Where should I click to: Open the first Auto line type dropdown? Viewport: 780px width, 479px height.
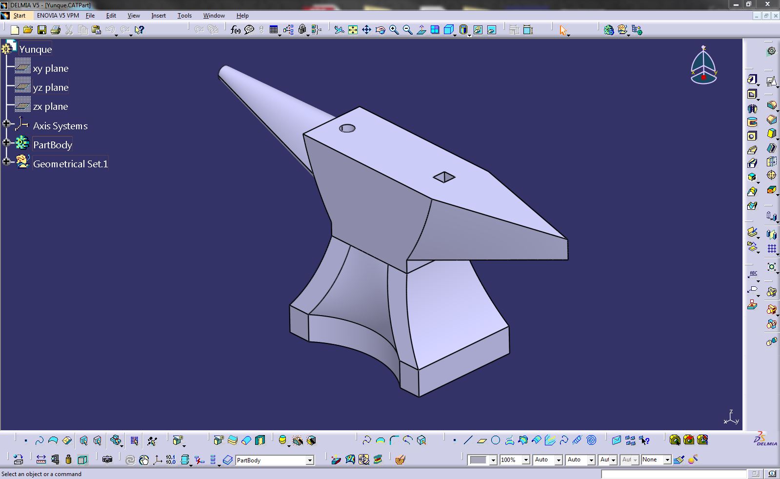pyautogui.click(x=559, y=460)
